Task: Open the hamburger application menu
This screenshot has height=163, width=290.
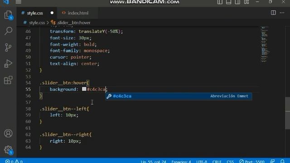Action: [18, 2]
